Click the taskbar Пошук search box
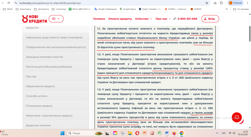Viewport: 251px width, 137px height. point(85,133)
